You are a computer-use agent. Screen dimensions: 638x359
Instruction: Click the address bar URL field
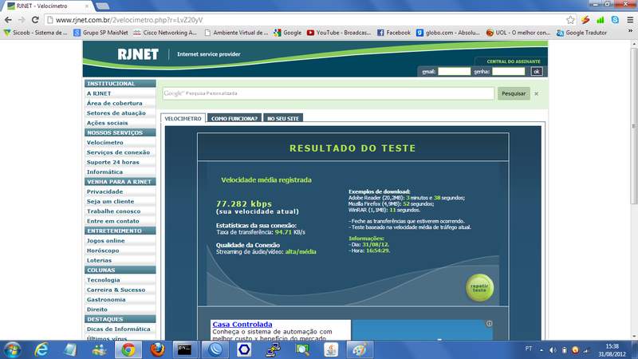[x=305, y=19]
